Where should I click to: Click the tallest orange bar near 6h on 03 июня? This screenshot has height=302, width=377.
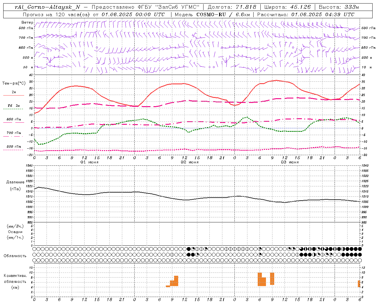[x=260, y=279]
